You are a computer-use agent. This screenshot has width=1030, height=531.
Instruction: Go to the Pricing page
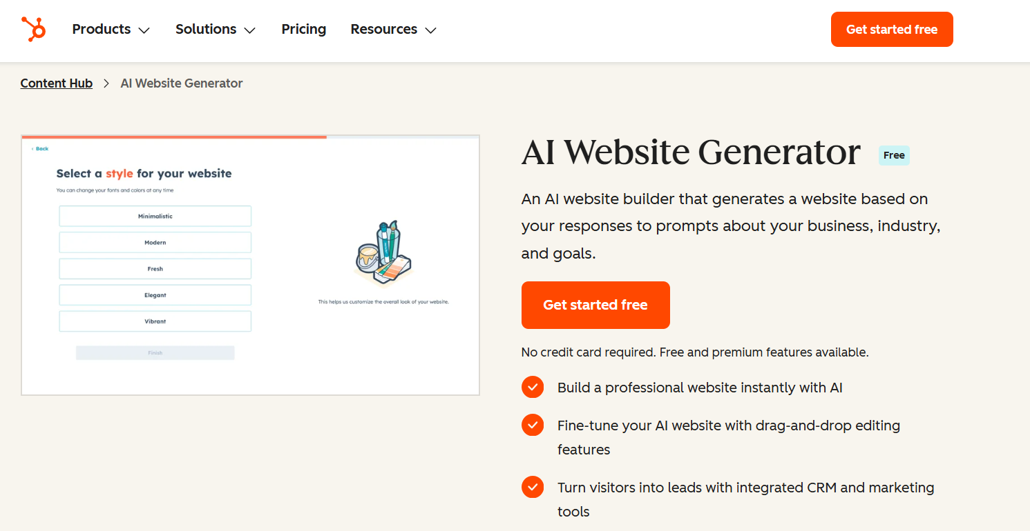coord(304,29)
